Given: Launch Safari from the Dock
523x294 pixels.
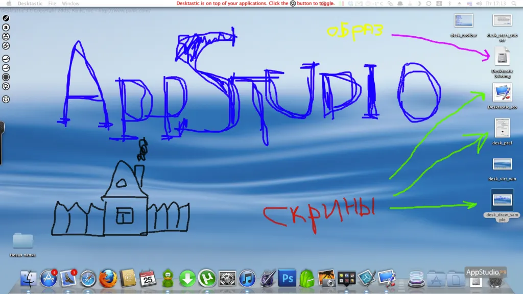Looking at the screenshot, I should click(88, 279).
